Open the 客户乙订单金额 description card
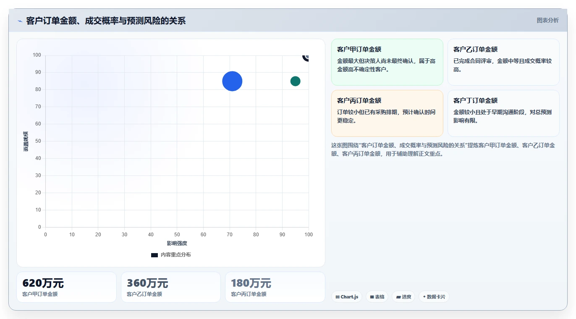 (503, 62)
